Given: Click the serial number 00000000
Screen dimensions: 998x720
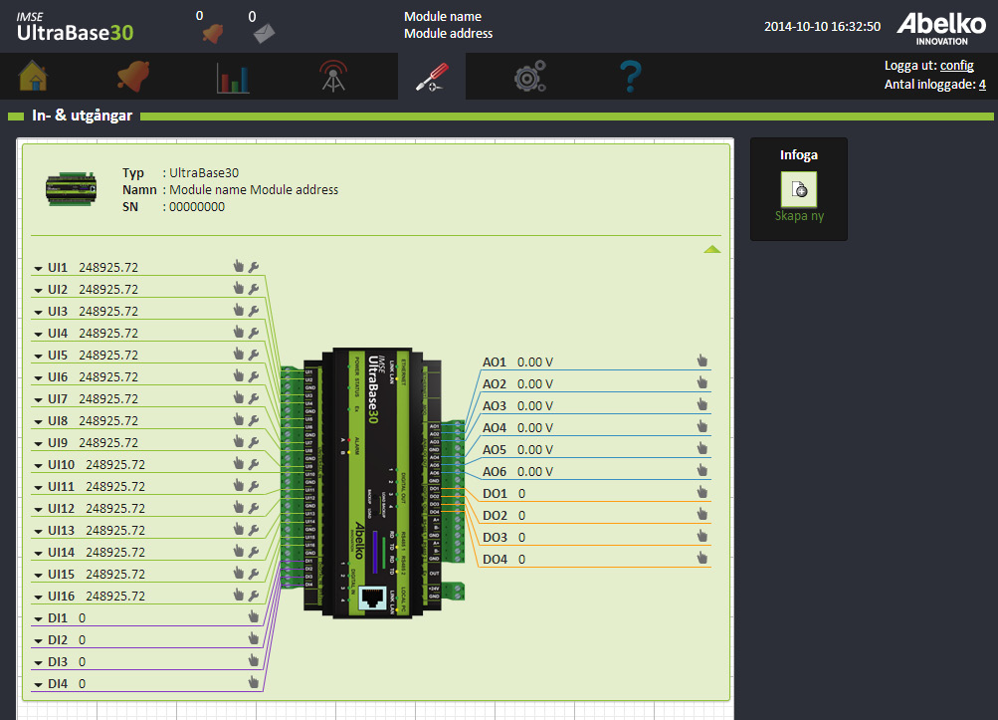Looking at the screenshot, I should (x=197, y=206).
